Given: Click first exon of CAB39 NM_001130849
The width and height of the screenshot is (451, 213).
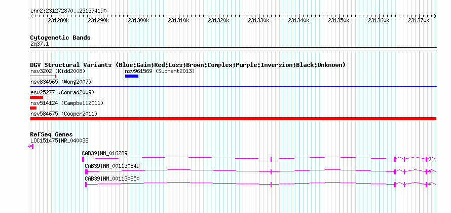Looking at the screenshot, I should pos(86,172).
